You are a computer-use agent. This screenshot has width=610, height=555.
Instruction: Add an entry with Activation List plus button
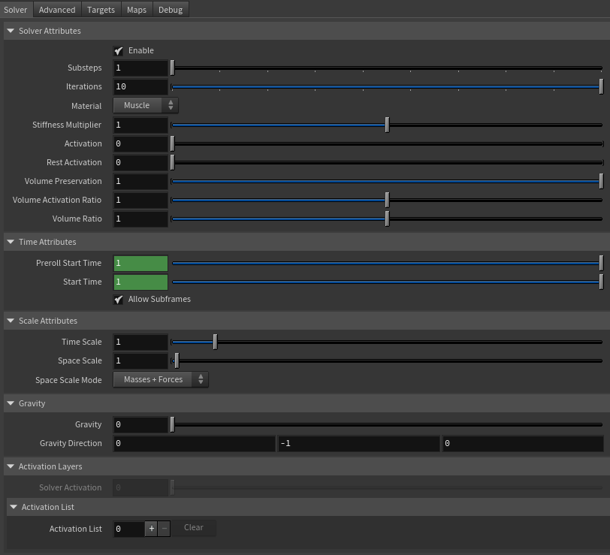[x=151, y=529]
